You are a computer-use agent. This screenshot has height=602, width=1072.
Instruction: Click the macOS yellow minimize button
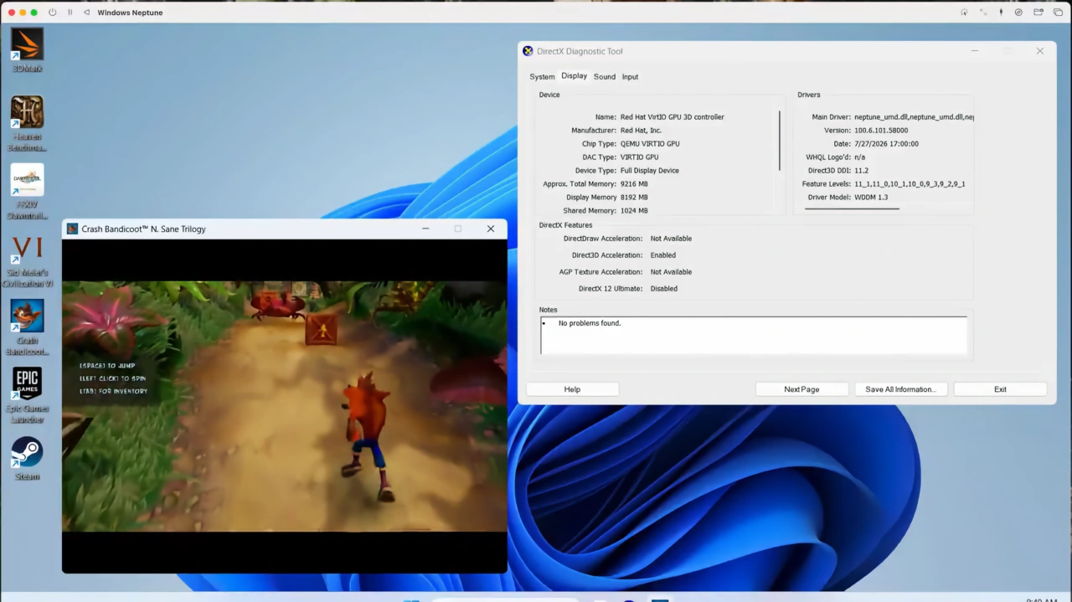coord(22,13)
